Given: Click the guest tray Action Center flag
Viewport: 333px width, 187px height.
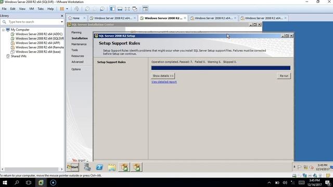Looking at the screenshot, I should [x=300, y=167].
